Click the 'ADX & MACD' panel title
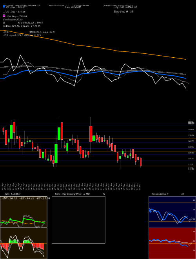The height and width of the screenshot is (259, 196). (x=13, y=194)
